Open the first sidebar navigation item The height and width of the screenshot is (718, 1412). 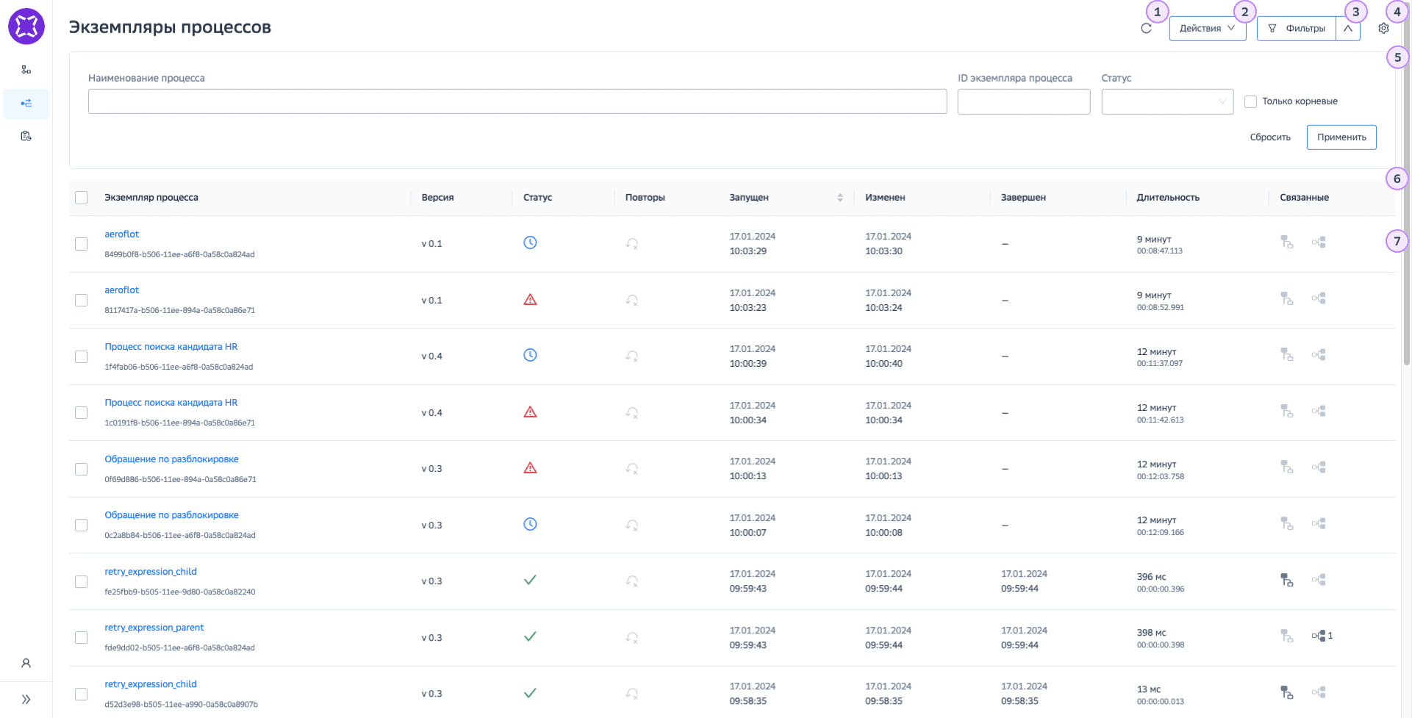click(x=26, y=70)
